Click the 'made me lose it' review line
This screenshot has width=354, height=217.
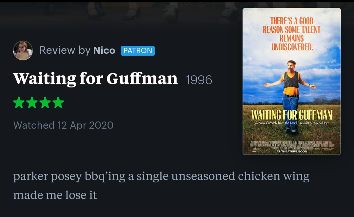point(55,195)
